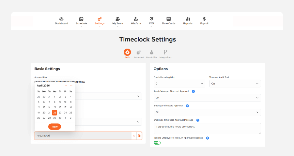Open the Who's In icon

click(136, 19)
